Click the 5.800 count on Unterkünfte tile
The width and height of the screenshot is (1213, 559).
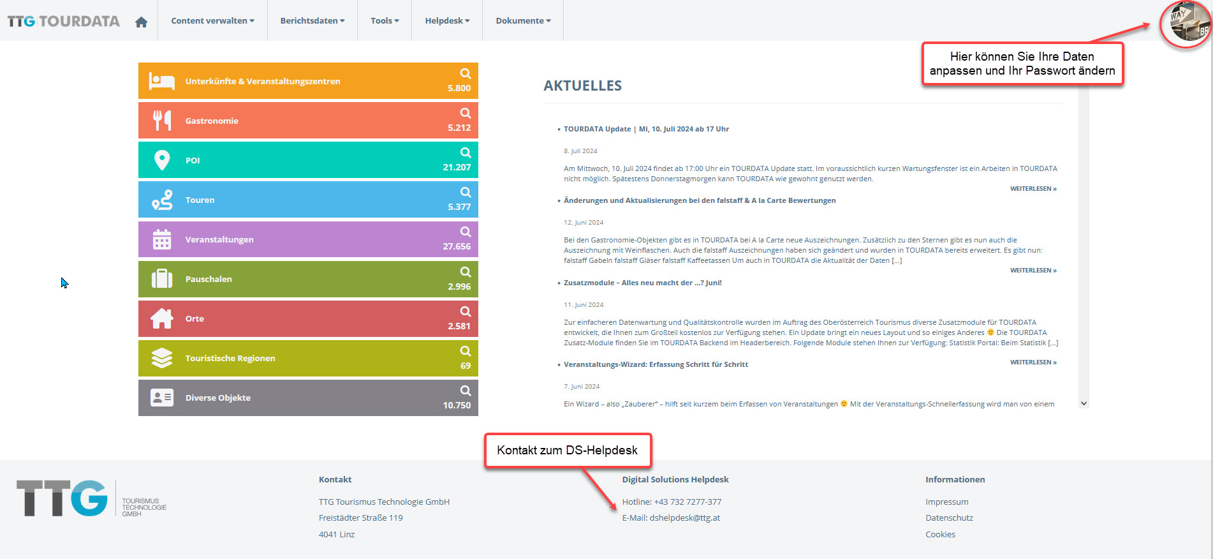459,88
